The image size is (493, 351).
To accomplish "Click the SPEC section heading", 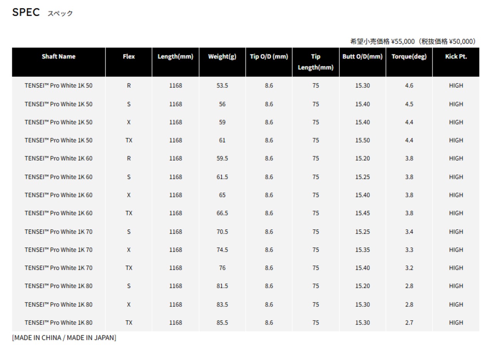I will pyautogui.click(x=26, y=12).
